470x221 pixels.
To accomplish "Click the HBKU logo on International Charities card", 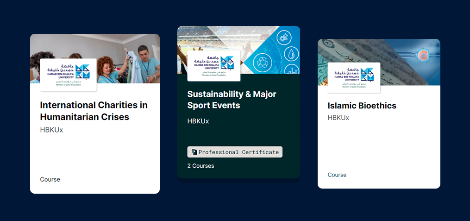I will [x=69, y=75].
